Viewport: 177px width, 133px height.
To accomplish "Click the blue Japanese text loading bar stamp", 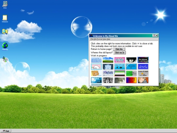I will (108, 74).
